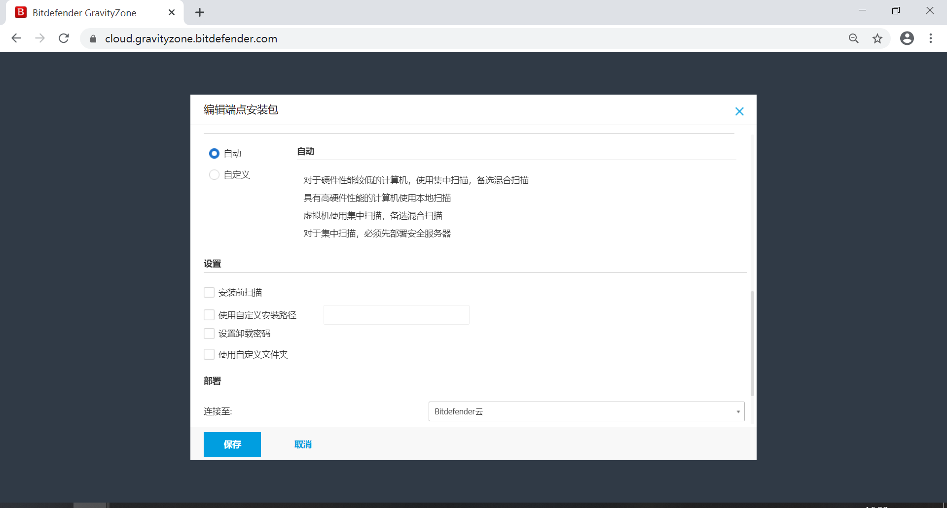The width and height of the screenshot is (947, 508).
Task: Click the 设置 section heading
Action: (213, 264)
